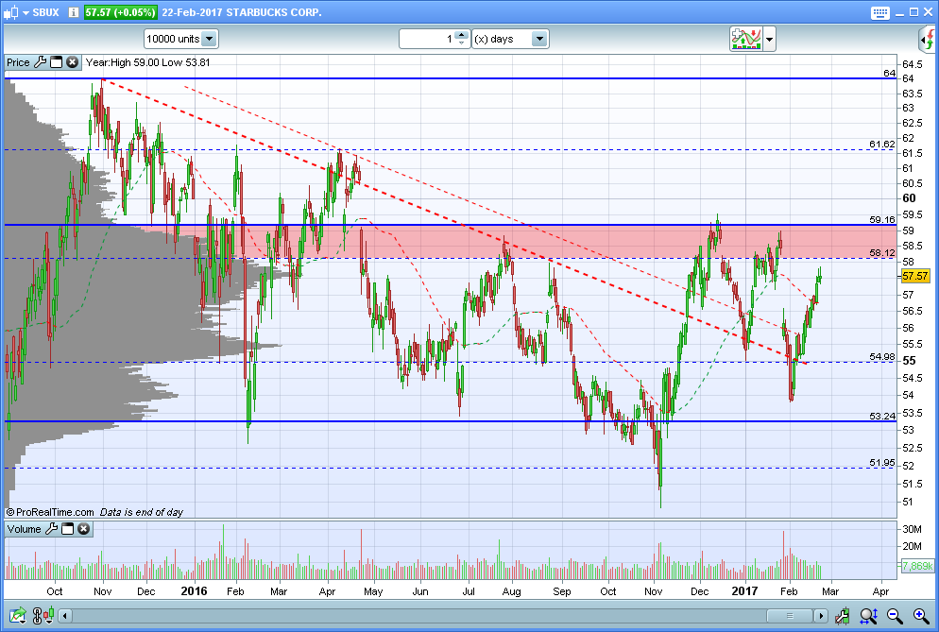The height and width of the screenshot is (632, 939).
Task: Click the scrollbar right arrow
Action: click(821, 615)
